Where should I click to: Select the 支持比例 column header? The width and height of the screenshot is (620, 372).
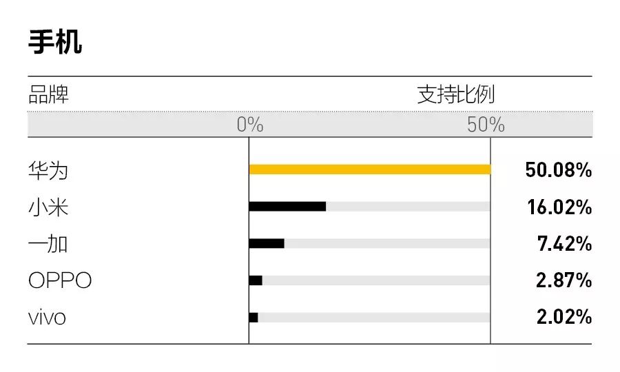(456, 94)
